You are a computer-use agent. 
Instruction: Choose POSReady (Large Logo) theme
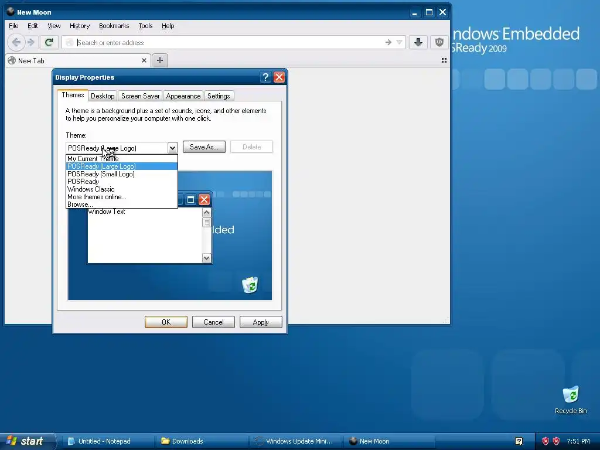[122, 166]
